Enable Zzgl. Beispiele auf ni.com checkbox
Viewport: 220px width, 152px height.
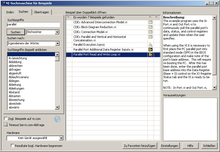pos(6,119)
